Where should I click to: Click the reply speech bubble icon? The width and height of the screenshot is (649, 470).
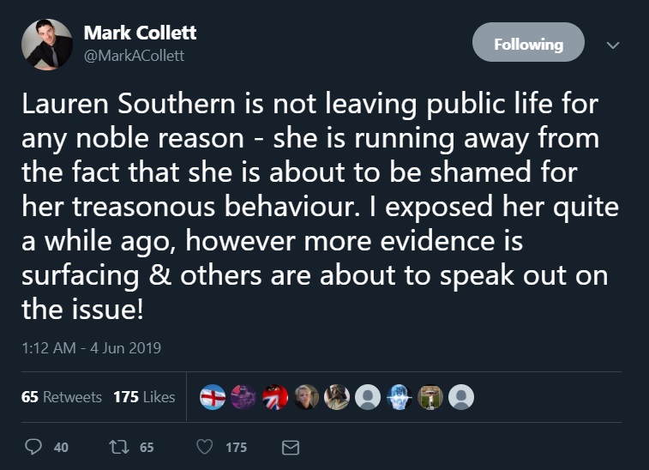tap(34, 447)
